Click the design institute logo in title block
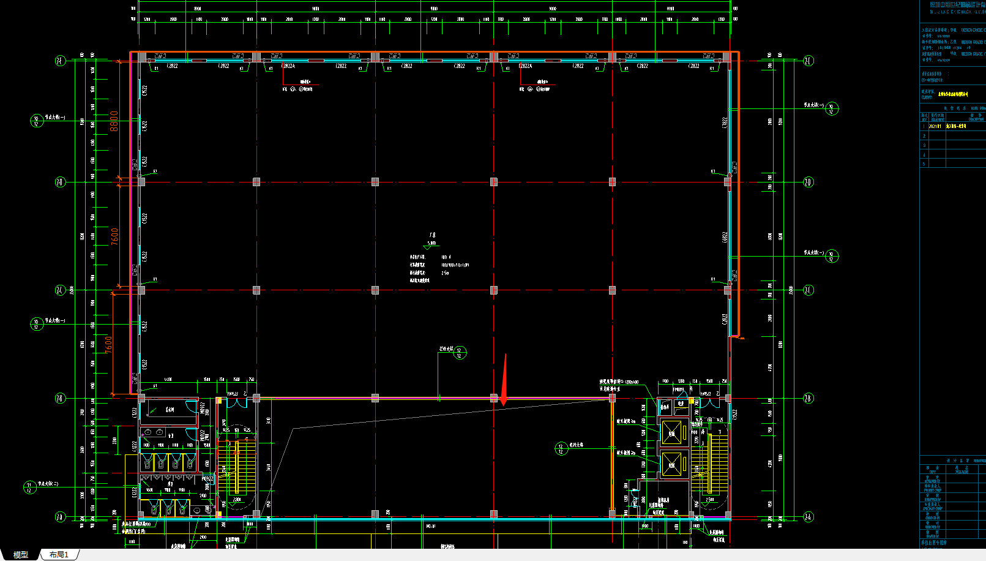The height and width of the screenshot is (561, 986). click(x=957, y=7)
